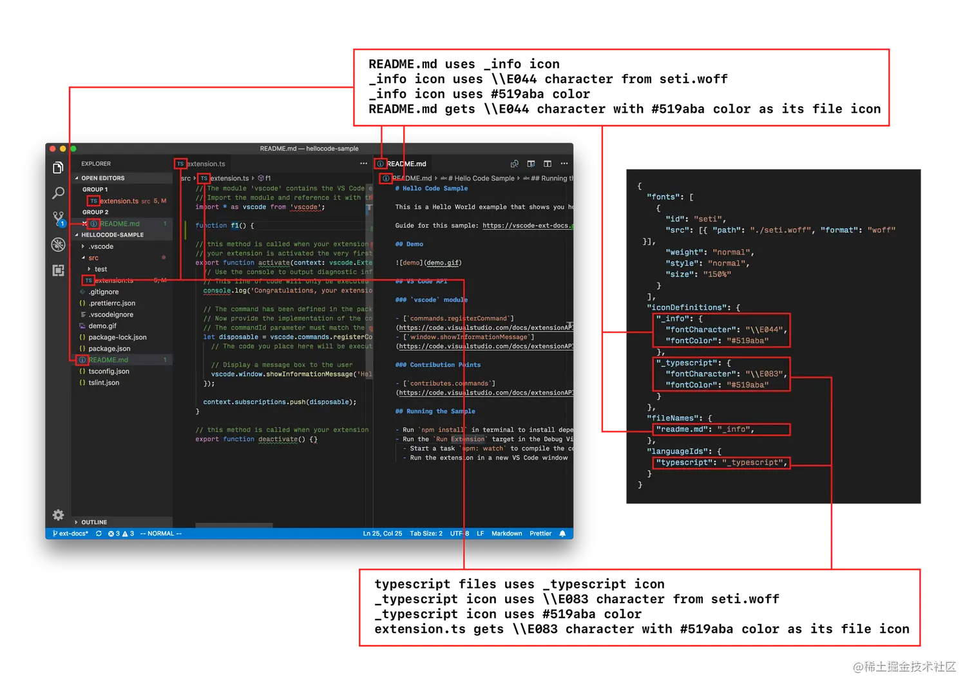
Task: Click the notification bell in status bar
Action: tap(562, 534)
